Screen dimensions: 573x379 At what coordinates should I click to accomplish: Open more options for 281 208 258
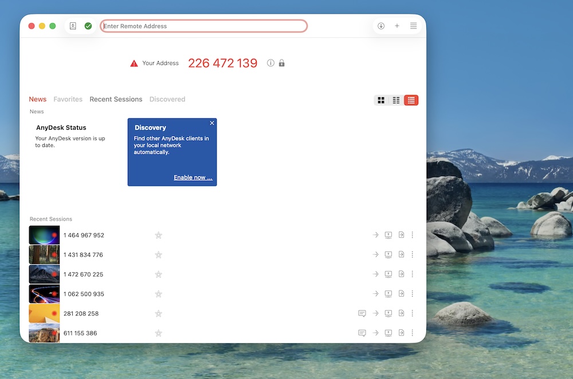tap(412, 313)
